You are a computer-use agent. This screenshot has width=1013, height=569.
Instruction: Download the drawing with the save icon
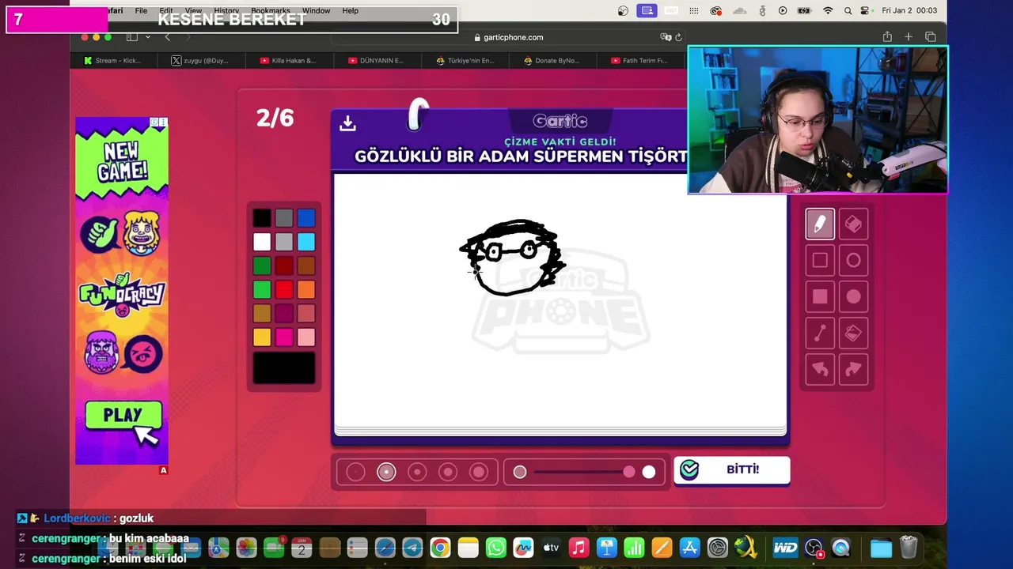pyautogui.click(x=347, y=123)
